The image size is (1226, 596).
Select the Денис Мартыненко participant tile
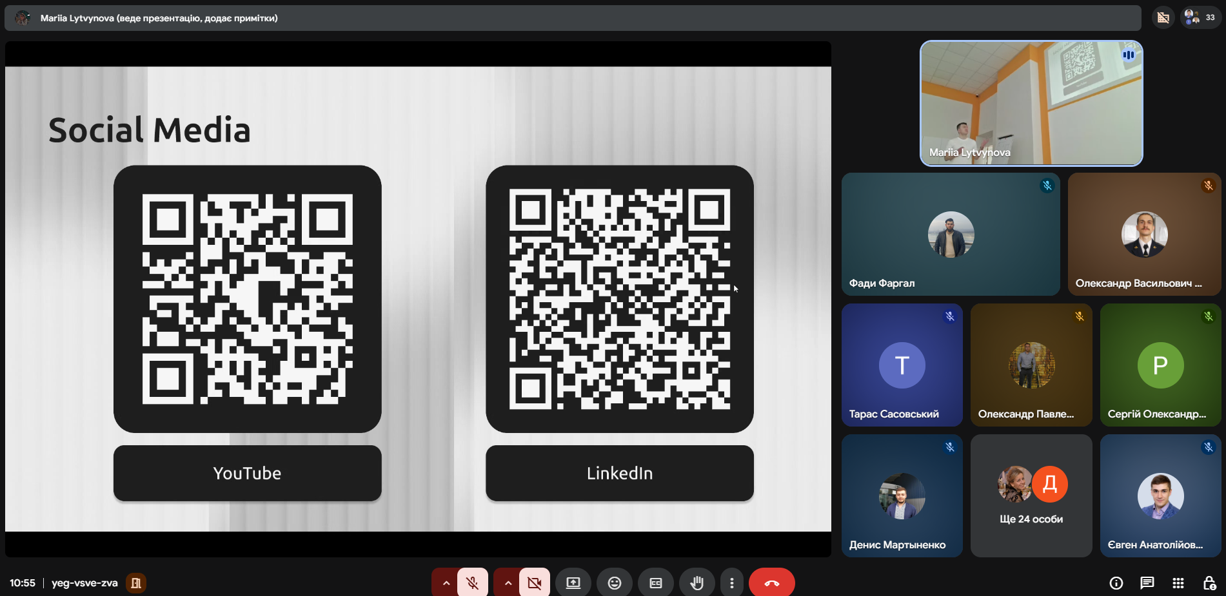pyautogui.click(x=902, y=496)
